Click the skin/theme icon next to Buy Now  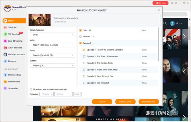coord(172,3)
